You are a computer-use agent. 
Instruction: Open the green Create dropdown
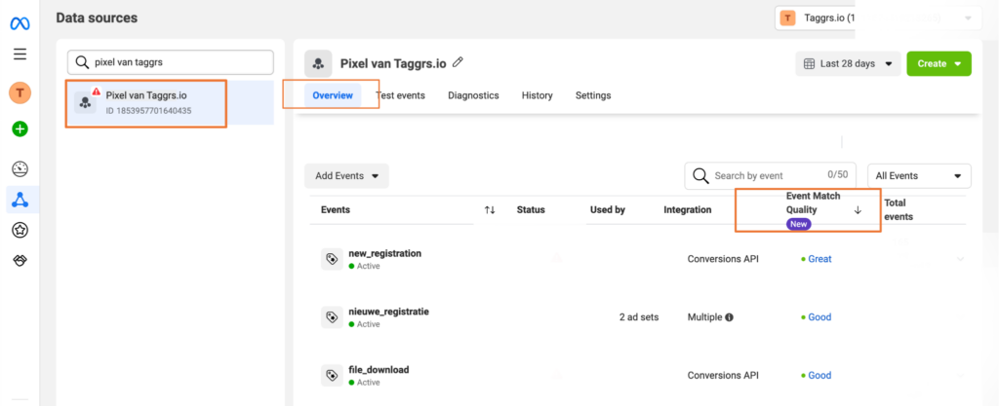[939, 64]
